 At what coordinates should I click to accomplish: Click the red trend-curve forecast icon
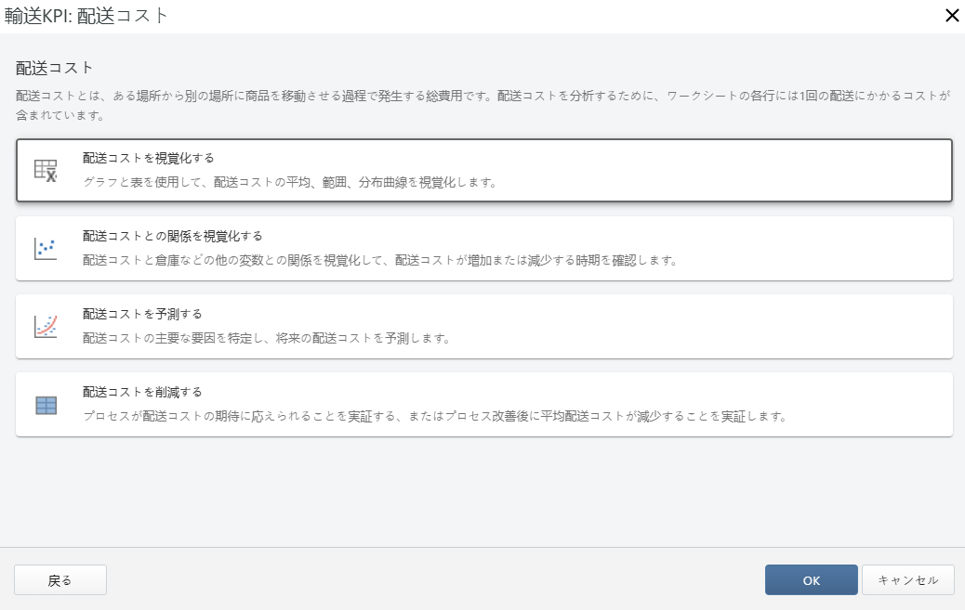point(45,326)
